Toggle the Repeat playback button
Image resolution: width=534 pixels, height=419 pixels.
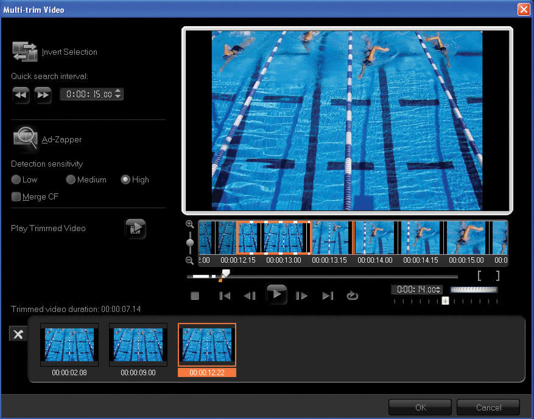[352, 296]
